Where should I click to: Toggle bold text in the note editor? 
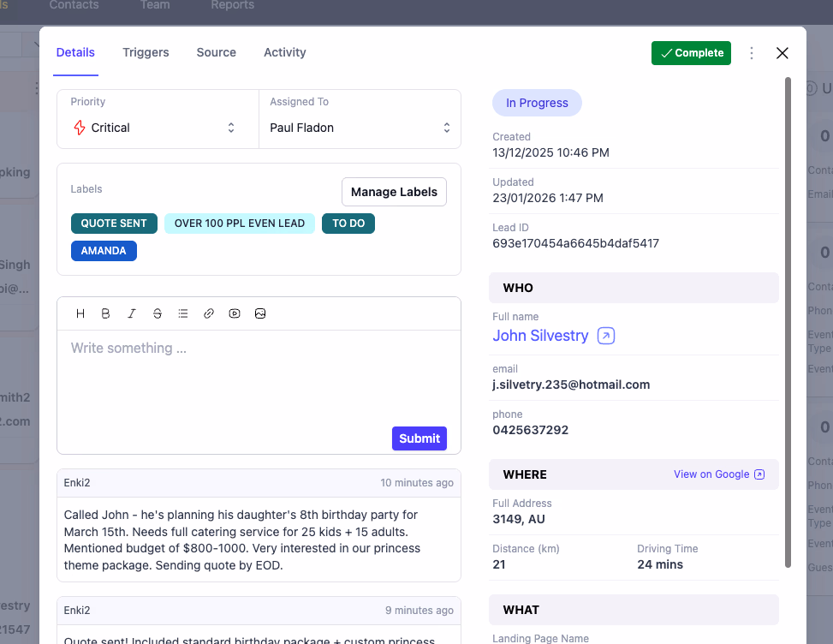(x=105, y=313)
